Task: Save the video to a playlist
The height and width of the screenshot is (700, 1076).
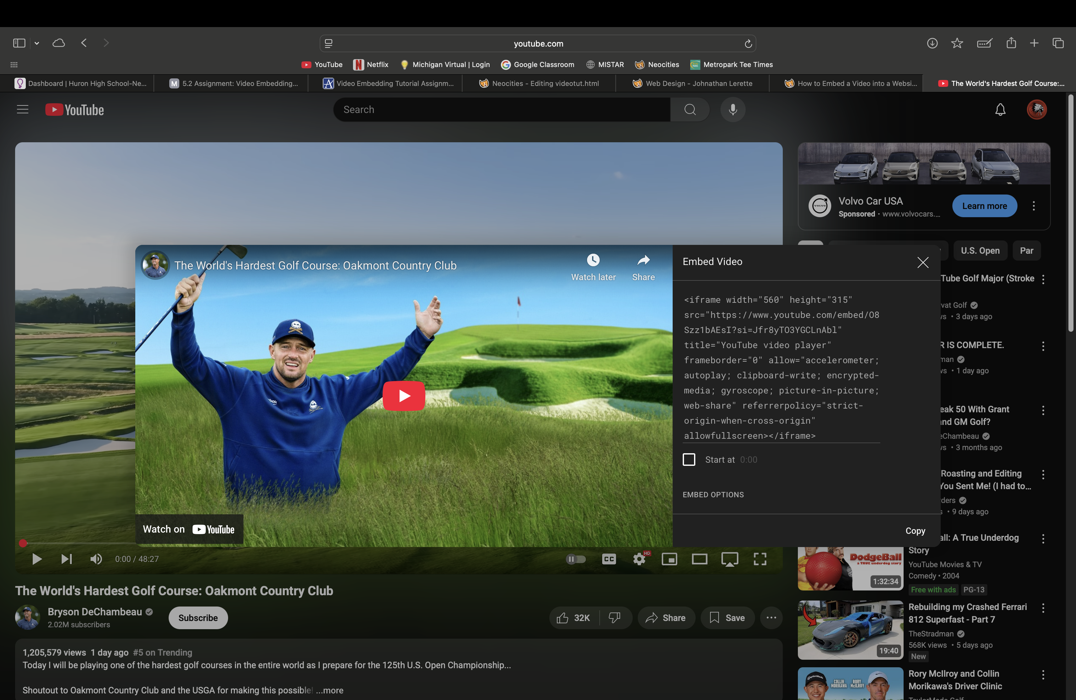Action: (727, 618)
